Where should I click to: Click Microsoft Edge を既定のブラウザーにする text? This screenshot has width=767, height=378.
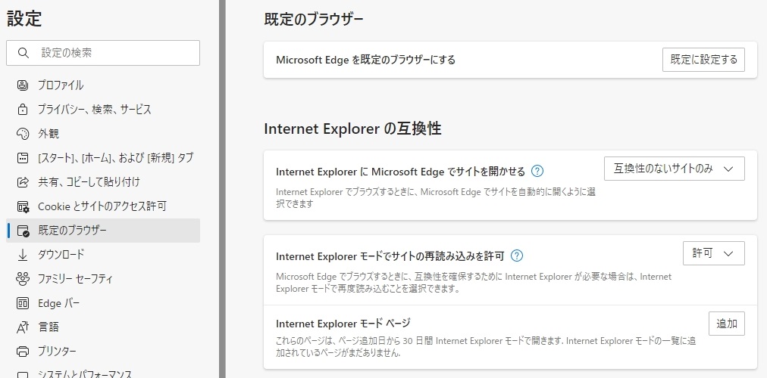click(x=366, y=60)
